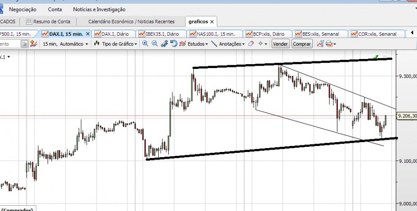Open the 15 min, Automático interval dropdown
Viewport: 417px width, 211px height.
65,44
